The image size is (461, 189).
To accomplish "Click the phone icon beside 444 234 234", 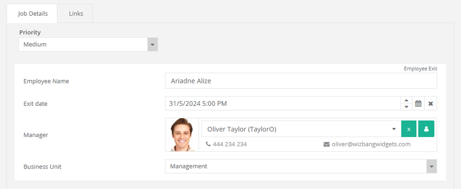I will point(208,144).
